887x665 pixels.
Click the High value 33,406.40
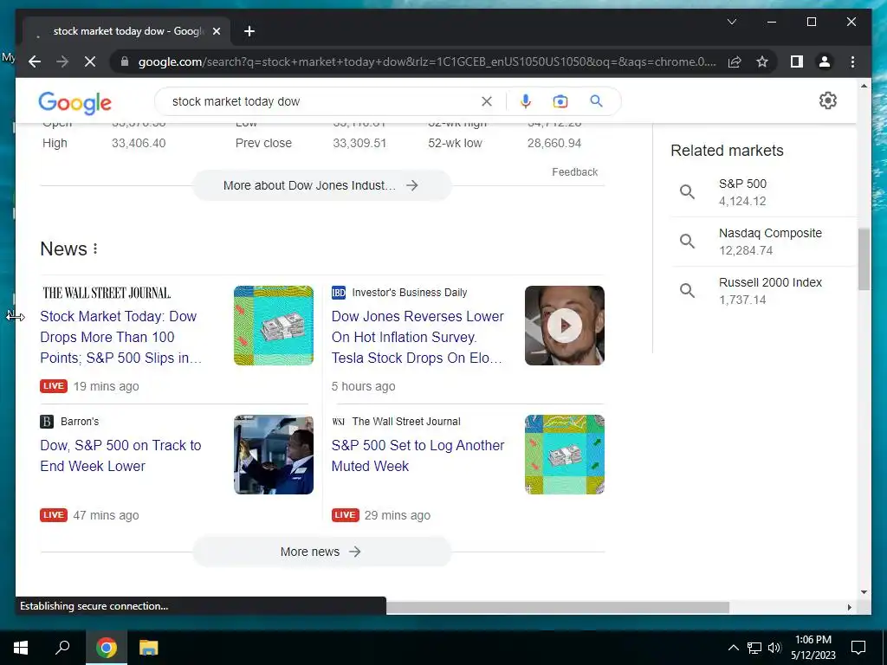[x=139, y=143]
